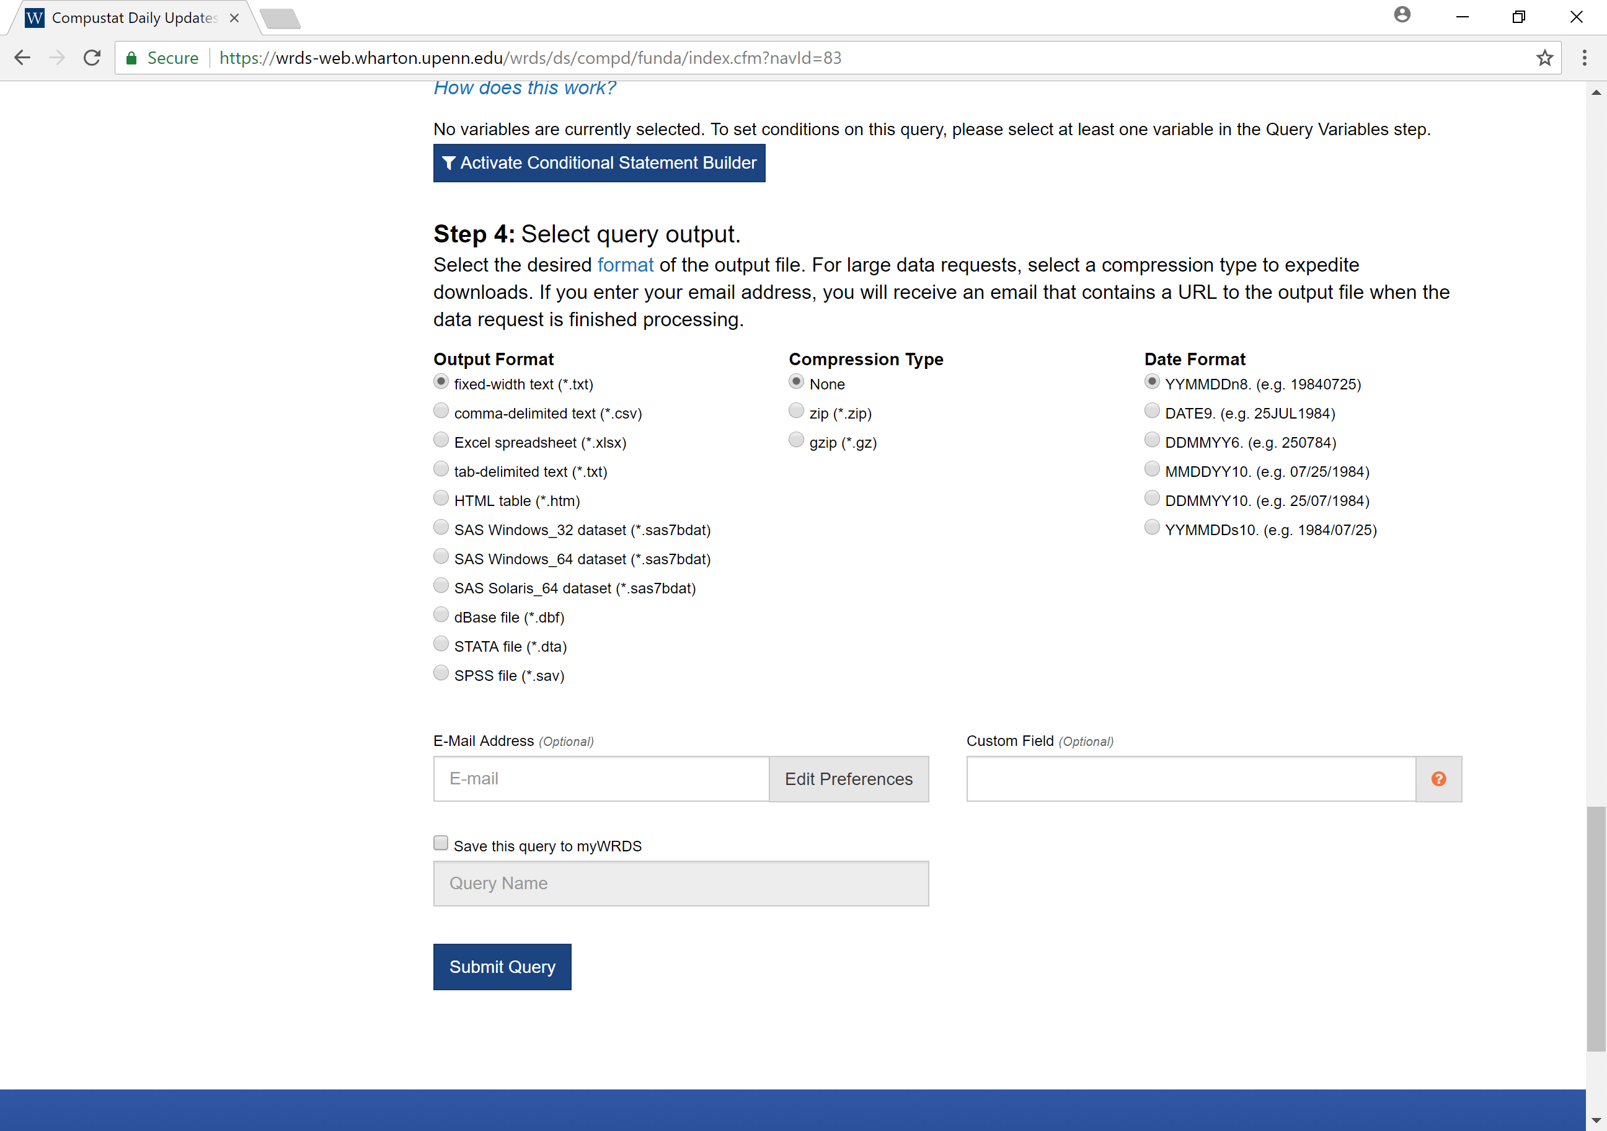Select comma-delimited text (*.csv) output format
This screenshot has width=1607, height=1131.
(x=441, y=412)
